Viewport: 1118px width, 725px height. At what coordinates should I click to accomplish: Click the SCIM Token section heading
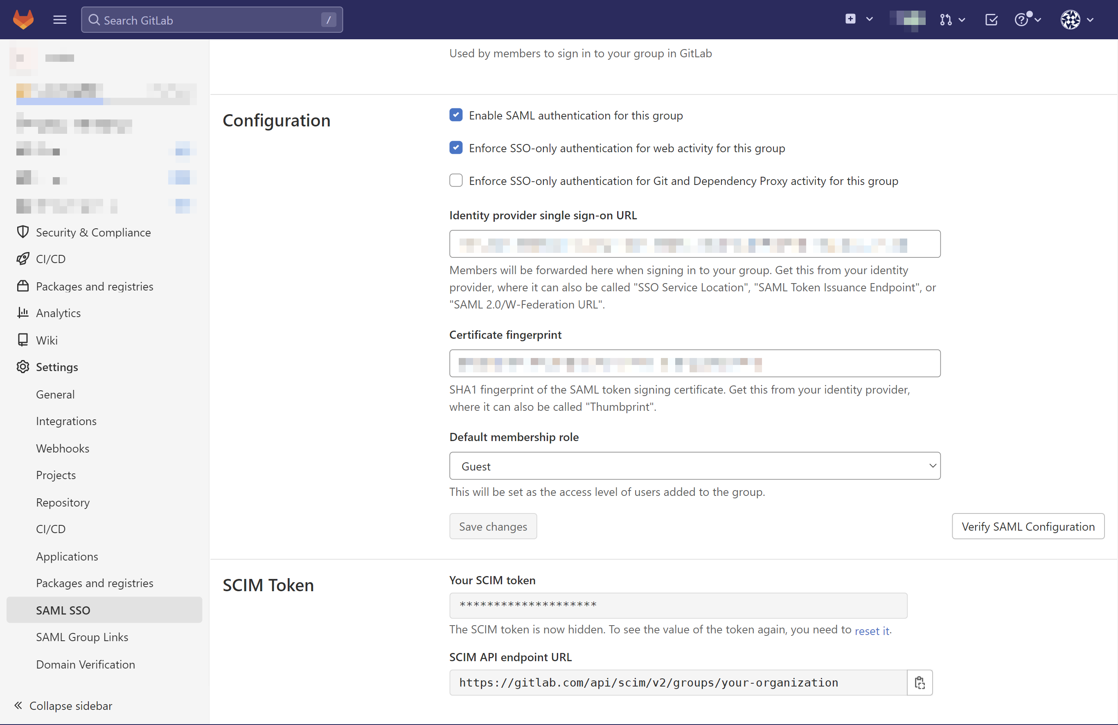point(268,585)
